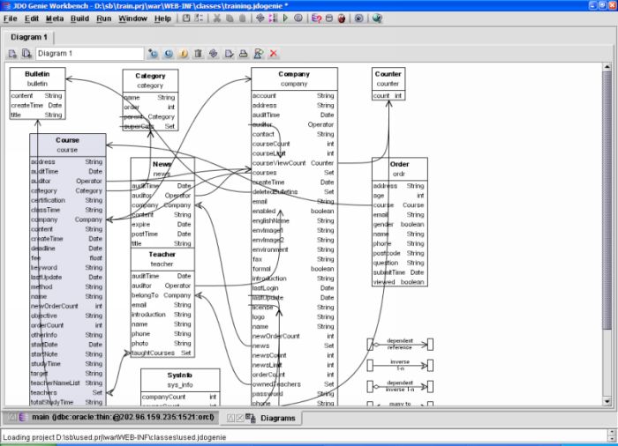The image size is (618, 446).
Task: Click the add class icon with blue C
Action: click(154, 54)
